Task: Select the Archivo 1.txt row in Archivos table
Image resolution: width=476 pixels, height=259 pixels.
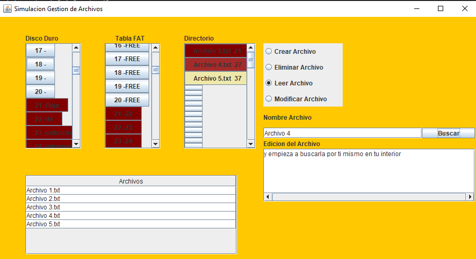Action: pos(131,190)
